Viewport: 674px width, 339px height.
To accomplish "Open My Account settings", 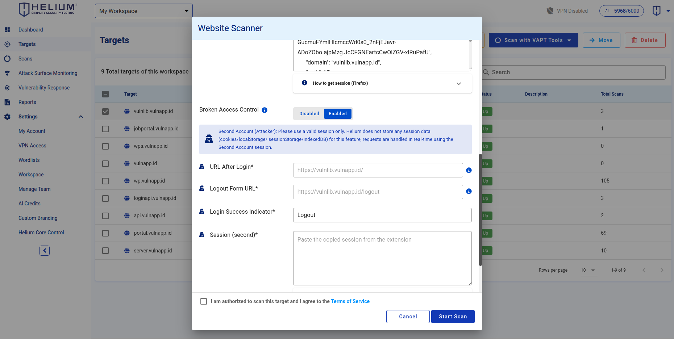I will [x=32, y=131].
